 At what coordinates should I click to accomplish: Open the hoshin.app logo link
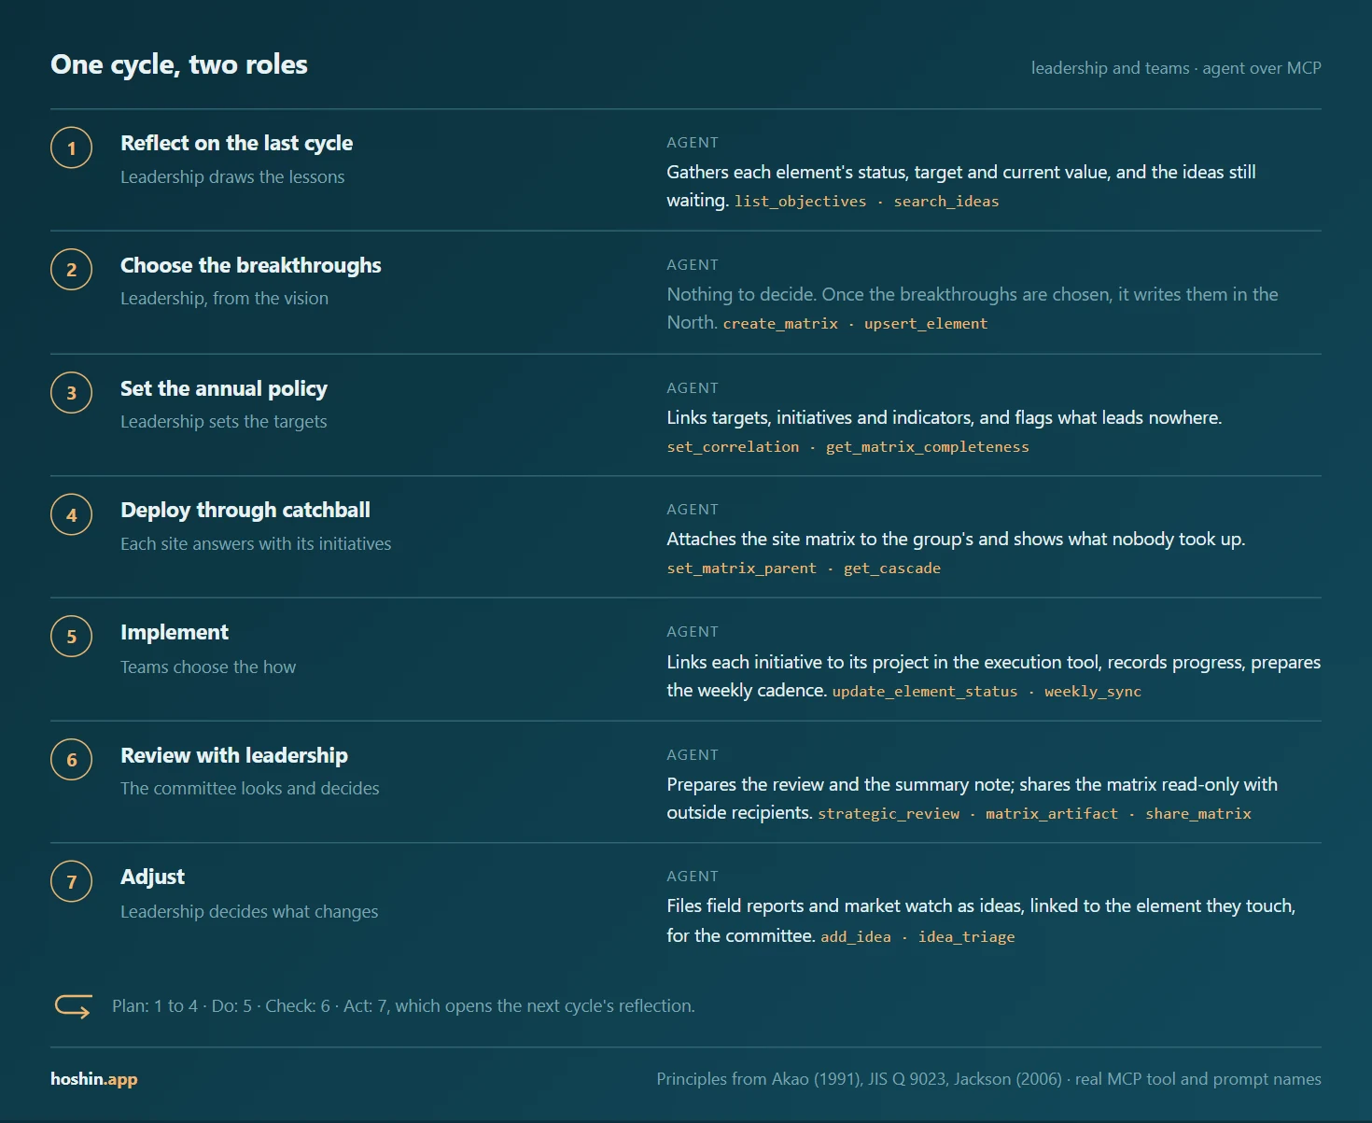point(93,1079)
